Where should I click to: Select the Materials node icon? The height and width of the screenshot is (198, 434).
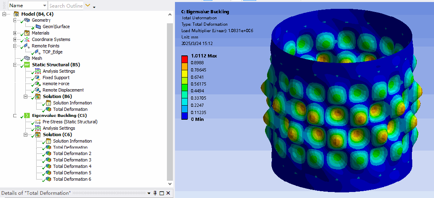[27, 33]
